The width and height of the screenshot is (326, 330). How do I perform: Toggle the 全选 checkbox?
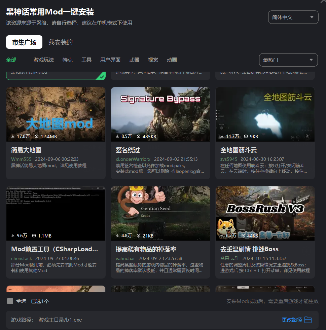[10, 301]
